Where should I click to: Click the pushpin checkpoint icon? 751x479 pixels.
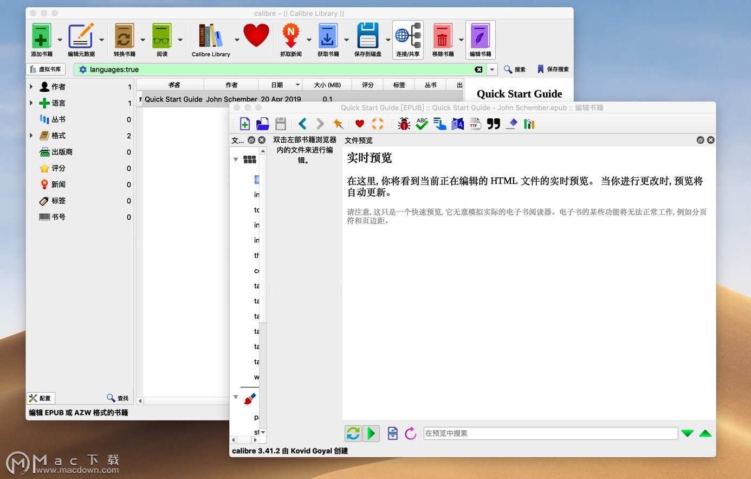pos(338,124)
